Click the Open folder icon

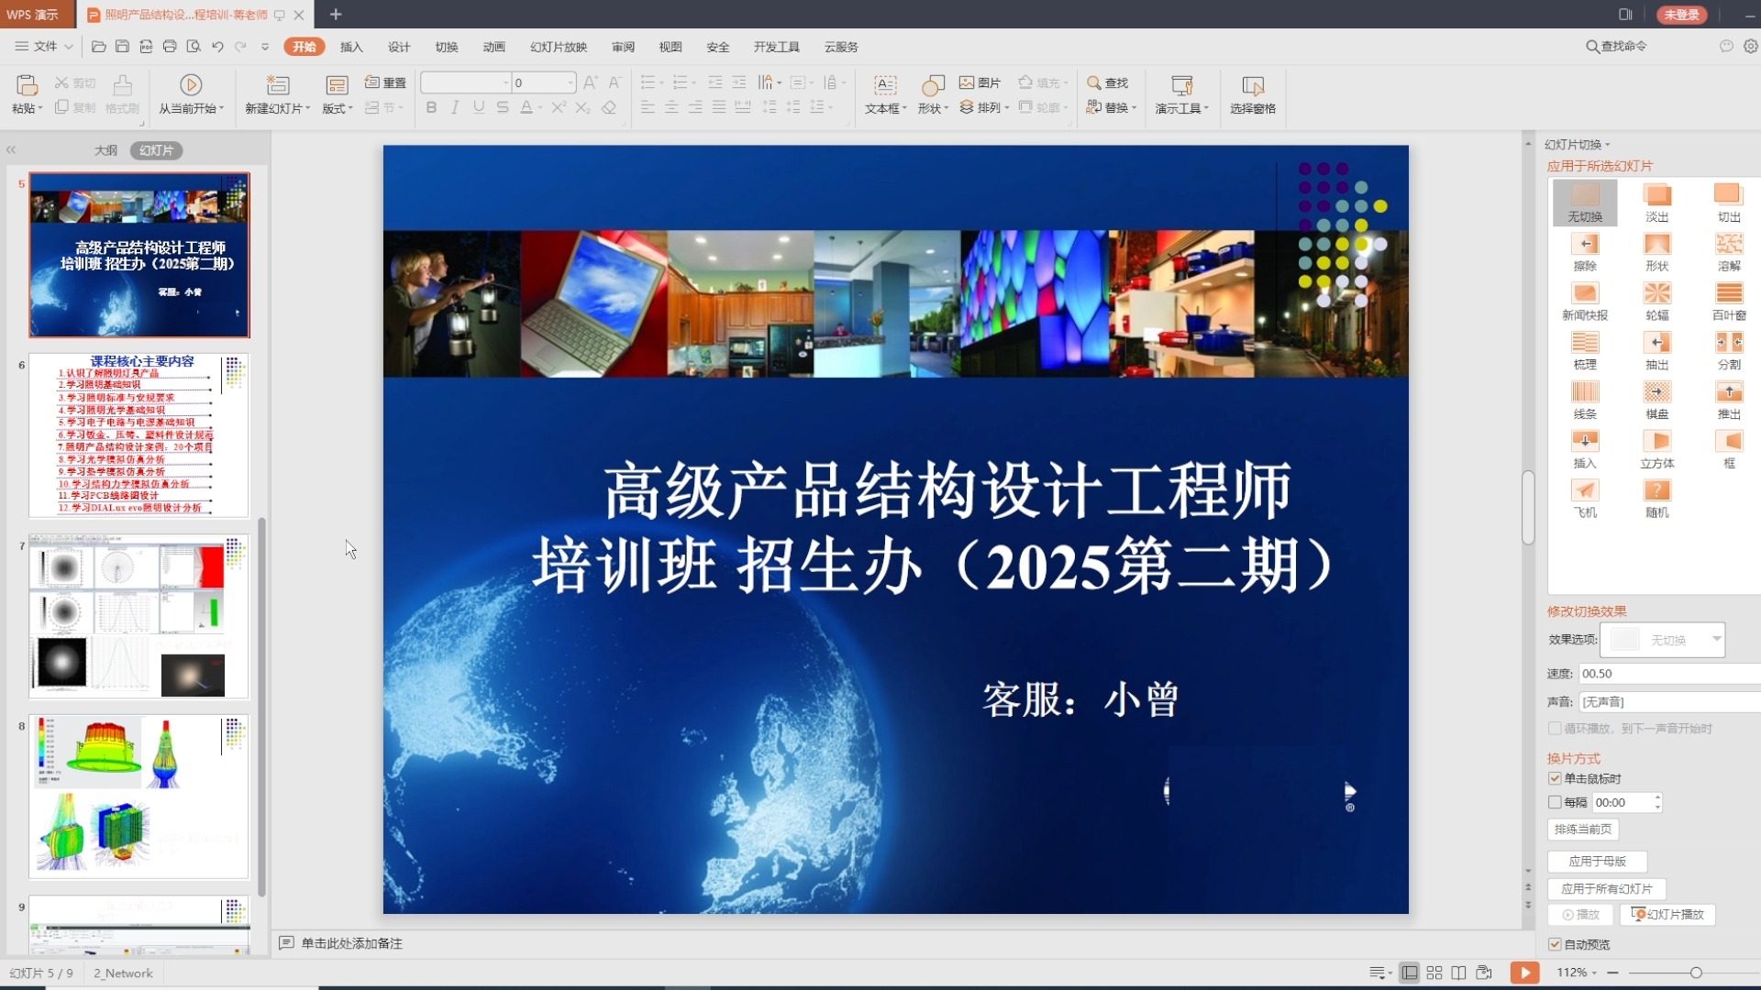[x=99, y=46]
